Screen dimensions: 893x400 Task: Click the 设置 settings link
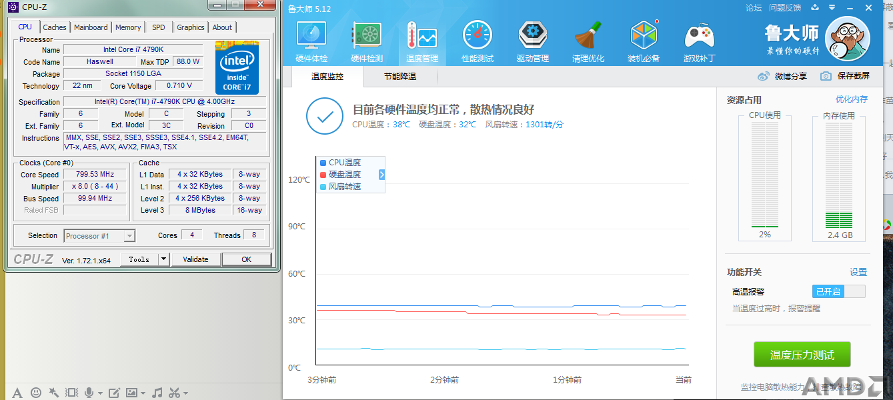[858, 272]
